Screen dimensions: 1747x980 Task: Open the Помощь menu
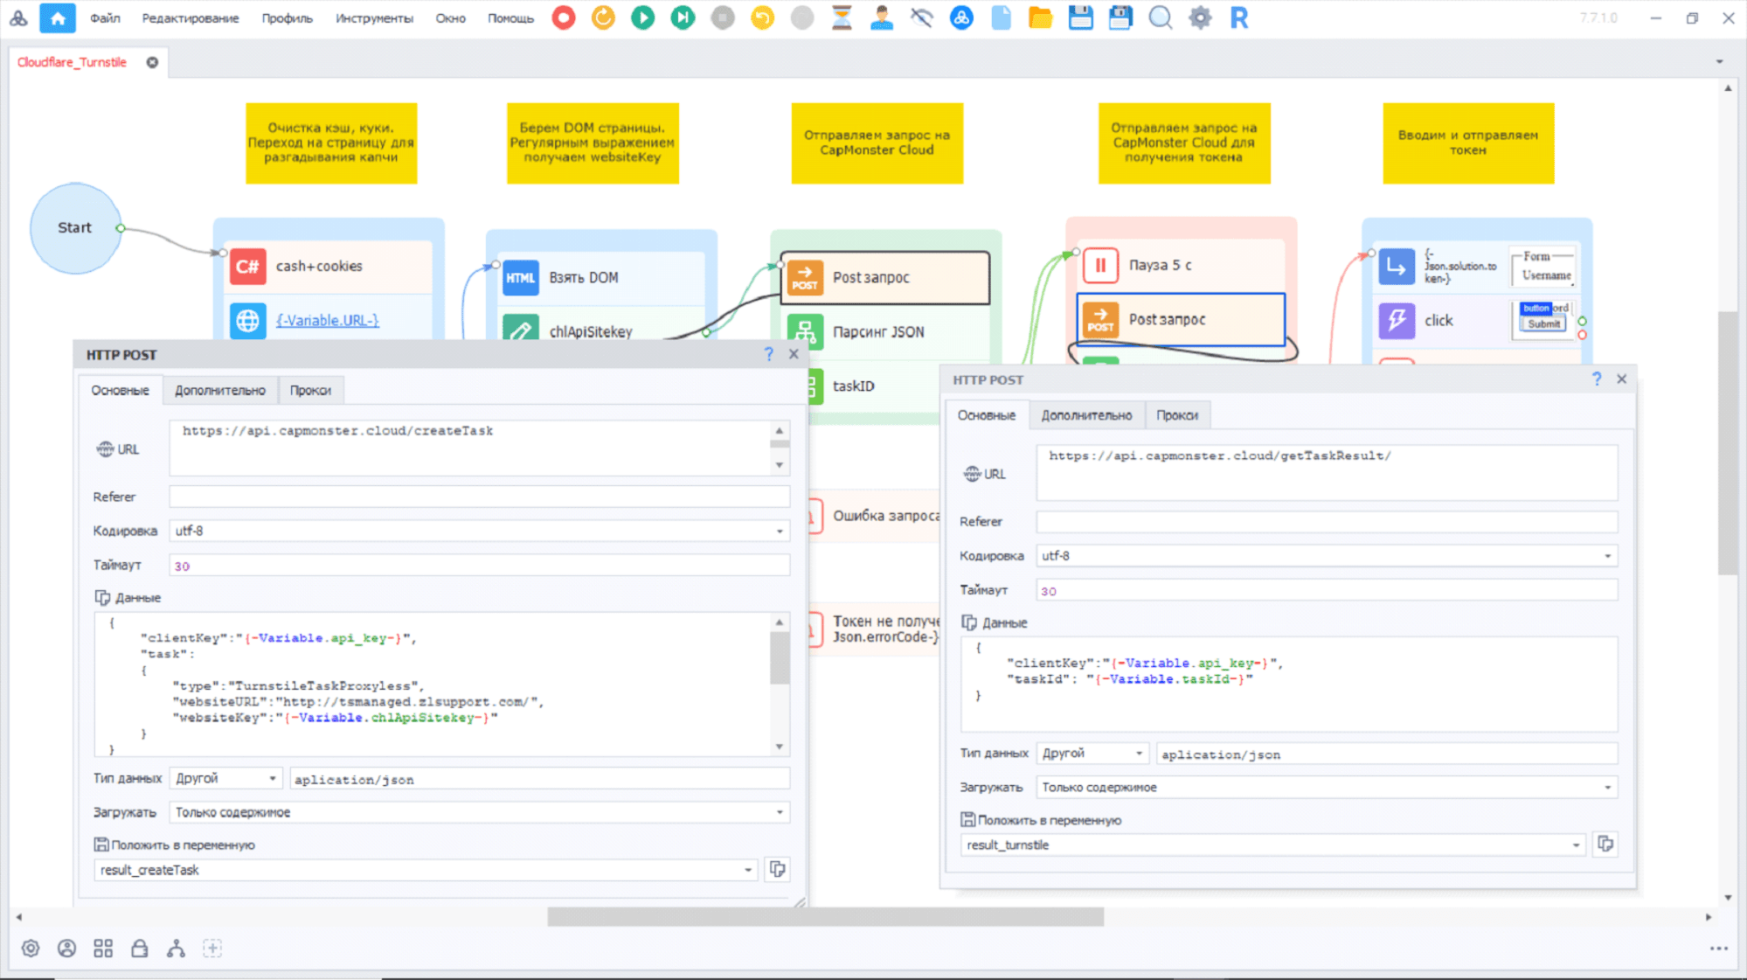click(510, 17)
